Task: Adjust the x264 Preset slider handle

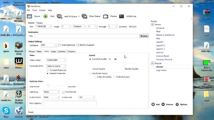Action: pos(48,86)
